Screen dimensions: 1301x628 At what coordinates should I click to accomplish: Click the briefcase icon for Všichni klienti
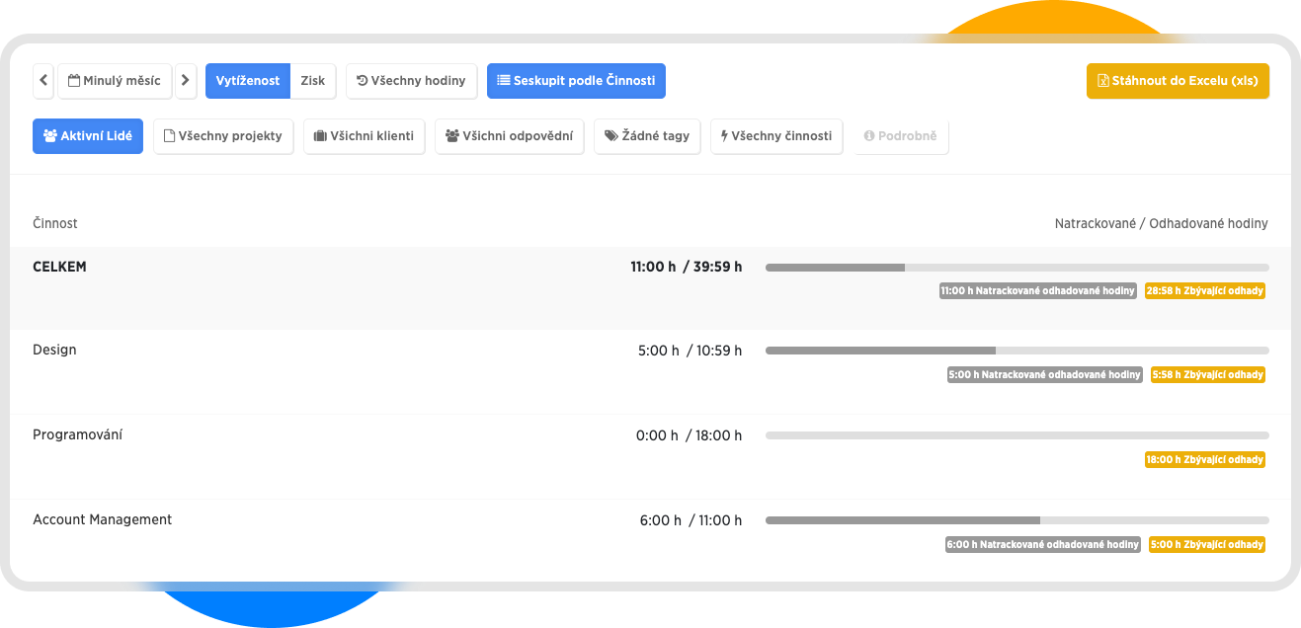coord(320,136)
